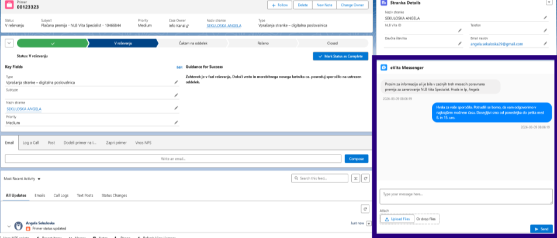Open the Dodeli primer na I... tab
Image resolution: width=557 pixels, height=238 pixels.
point(80,142)
